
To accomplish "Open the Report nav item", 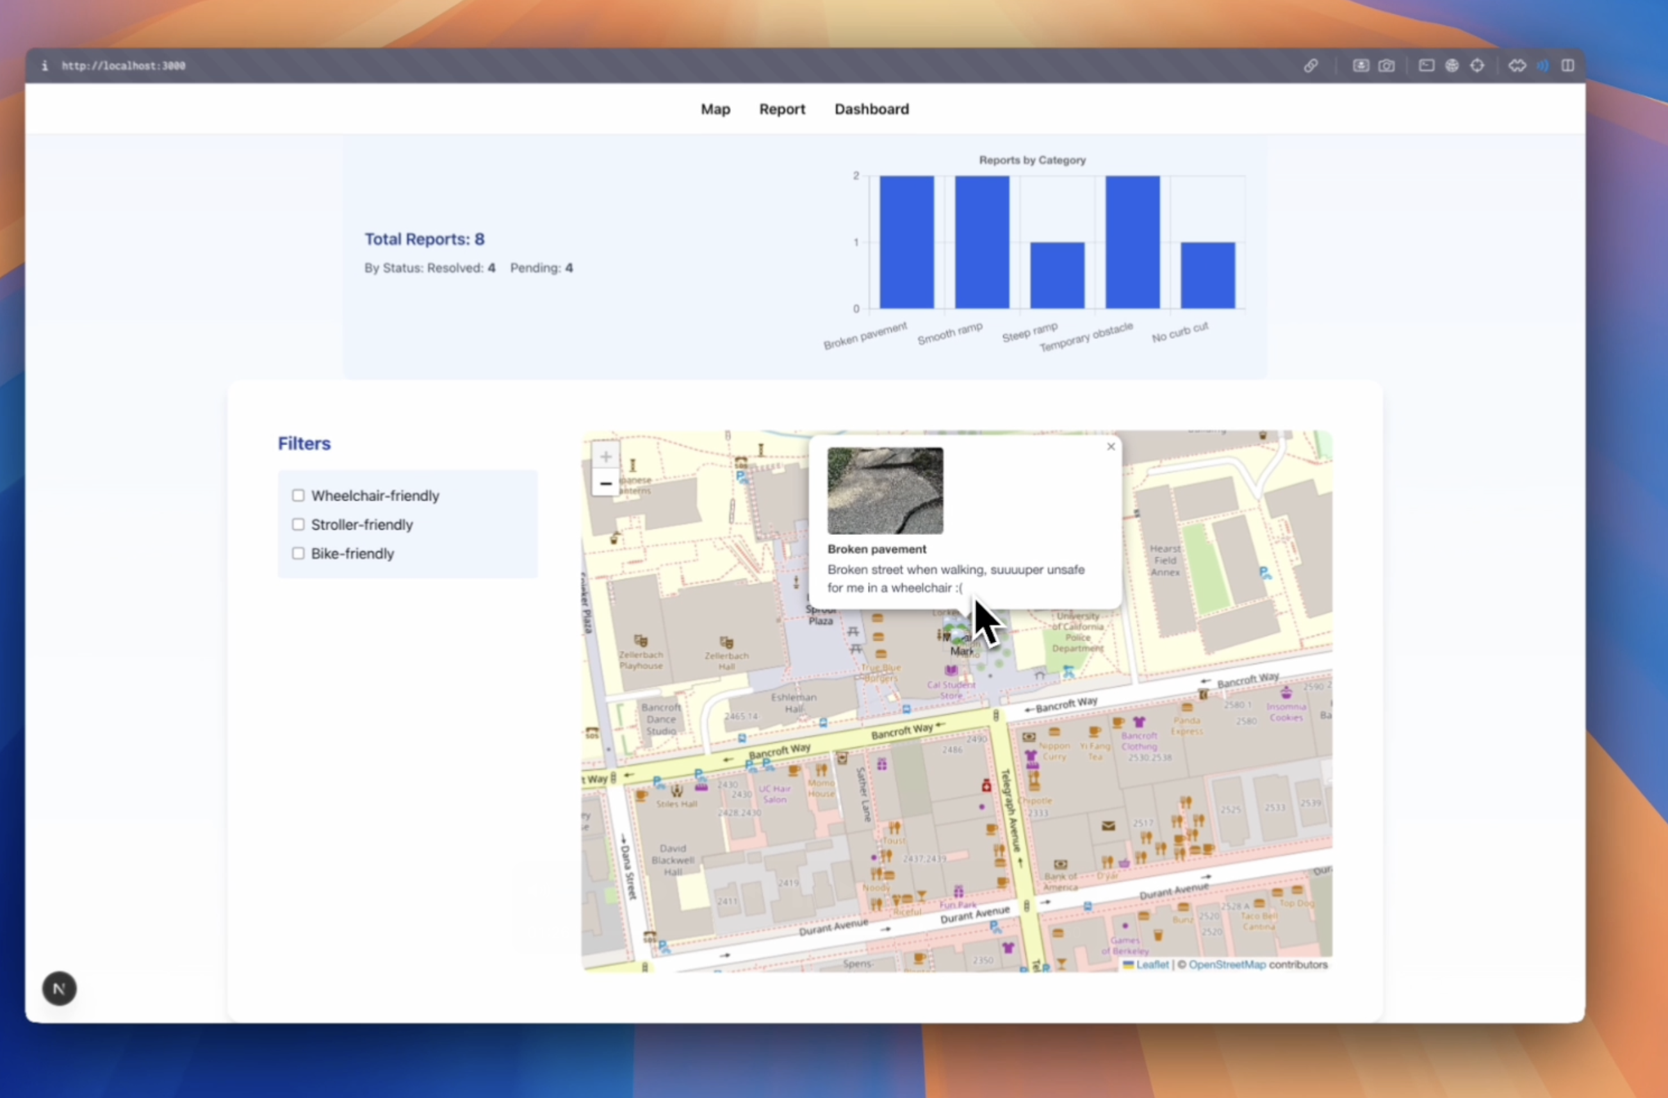I will [x=782, y=110].
